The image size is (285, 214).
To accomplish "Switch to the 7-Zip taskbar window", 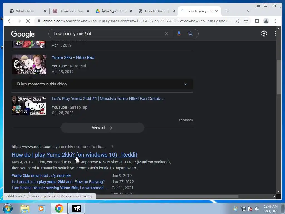I will coord(76,208).
